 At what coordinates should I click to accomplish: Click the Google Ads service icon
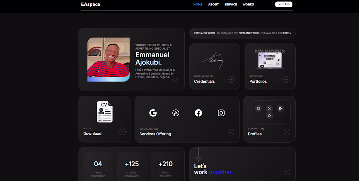coord(176,113)
